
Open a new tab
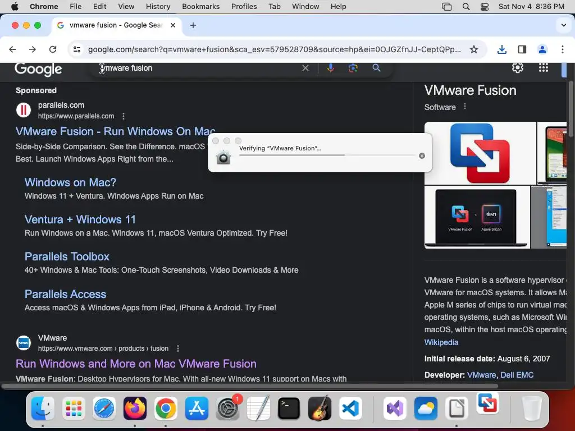point(193,25)
